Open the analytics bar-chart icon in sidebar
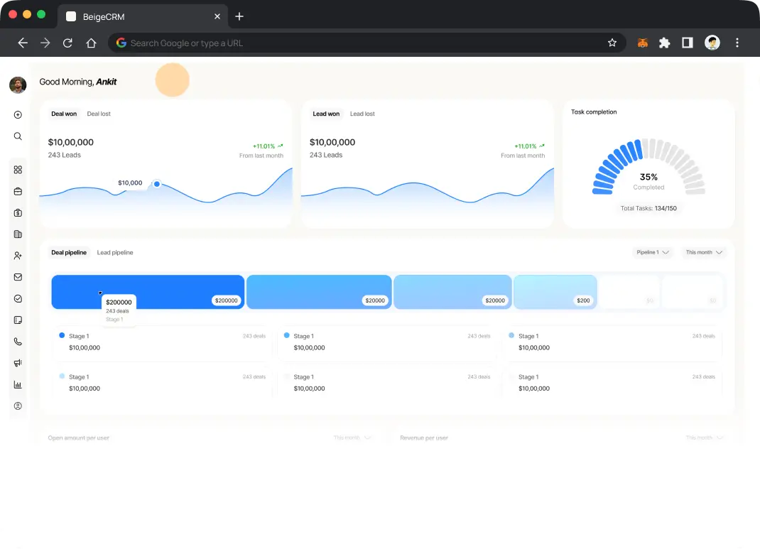This screenshot has width=760, height=549. (18, 384)
